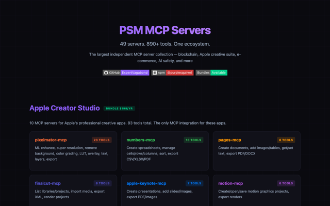Open the npm @purplesquirrel badge
The image size is (330, 206).
point(172,73)
